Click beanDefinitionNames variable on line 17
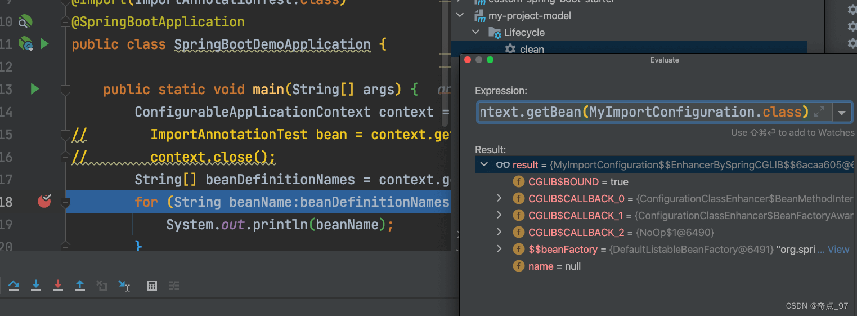The width and height of the screenshot is (857, 316). coord(280,180)
